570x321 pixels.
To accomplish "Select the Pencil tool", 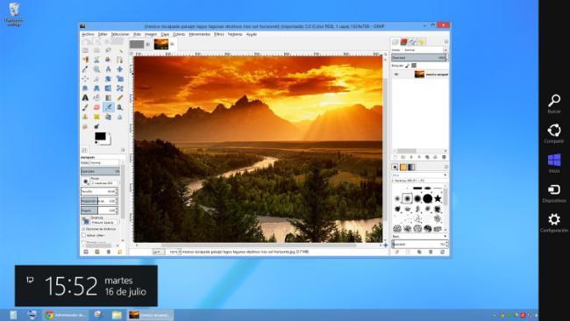I will (120, 97).
